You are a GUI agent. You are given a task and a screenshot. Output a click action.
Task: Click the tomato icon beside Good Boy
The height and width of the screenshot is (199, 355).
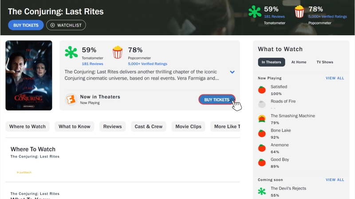click(x=262, y=162)
